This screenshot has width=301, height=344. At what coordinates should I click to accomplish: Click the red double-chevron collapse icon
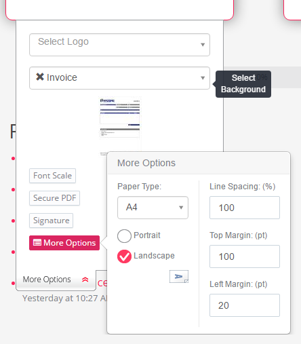[85, 280]
